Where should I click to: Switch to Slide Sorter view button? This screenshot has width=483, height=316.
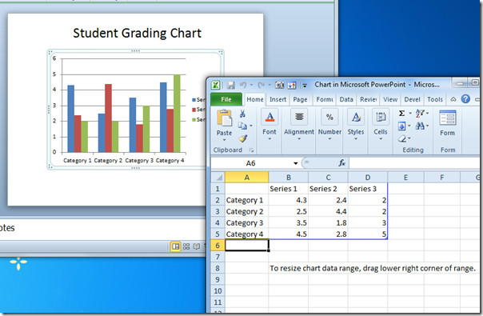pyautogui.click(x=186, y=246)
